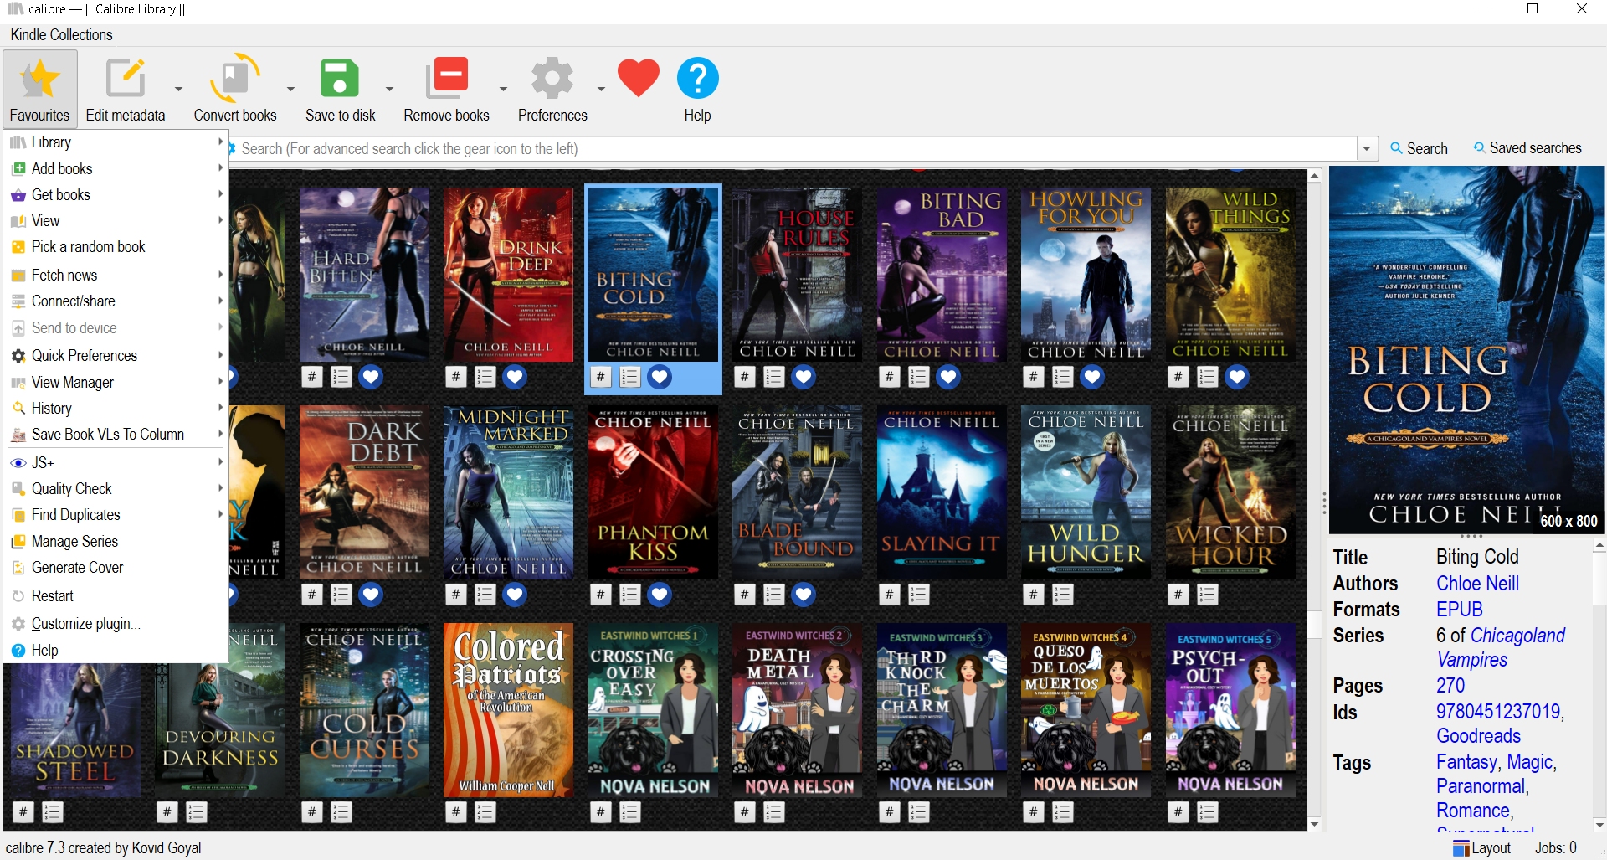
Task: Toggle the heart under Dark Debt
Action: pyautogui.click(x=371, y=595)
